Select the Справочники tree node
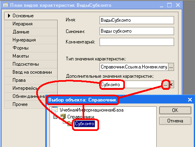 [81, 117]
